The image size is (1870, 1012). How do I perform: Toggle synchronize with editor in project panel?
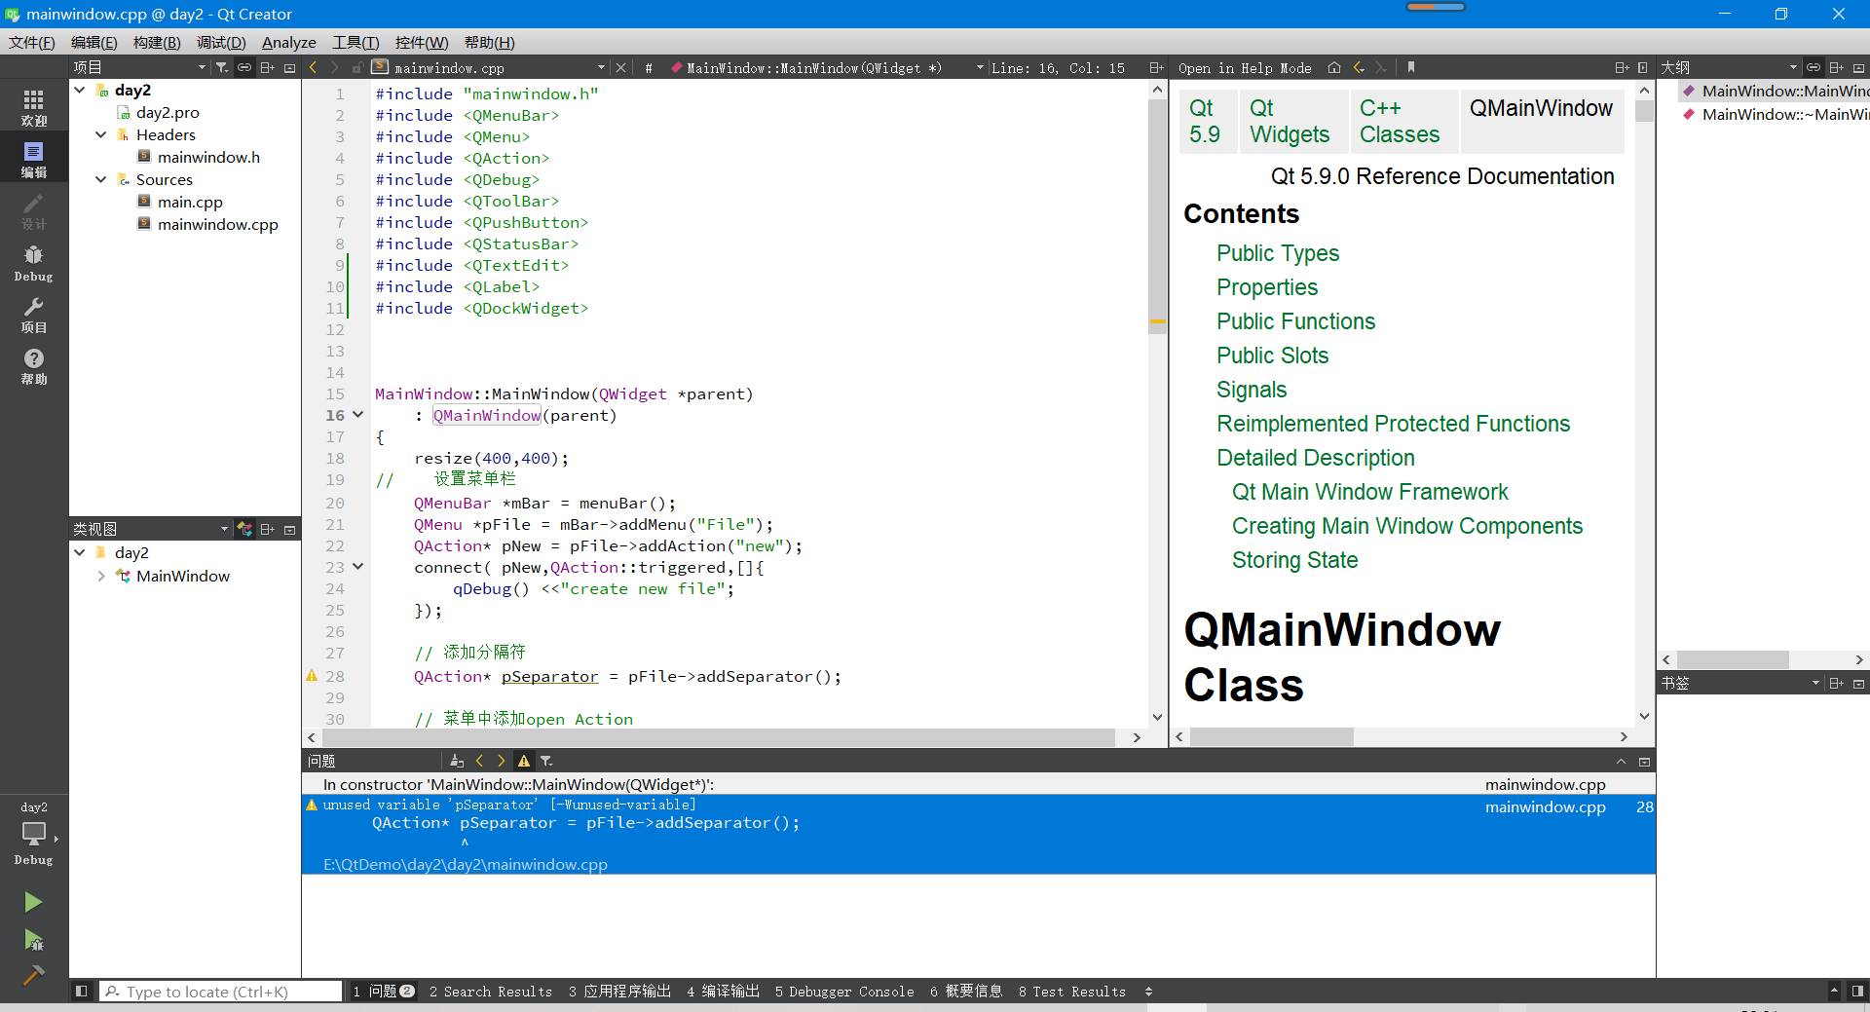tap(244, 67)
